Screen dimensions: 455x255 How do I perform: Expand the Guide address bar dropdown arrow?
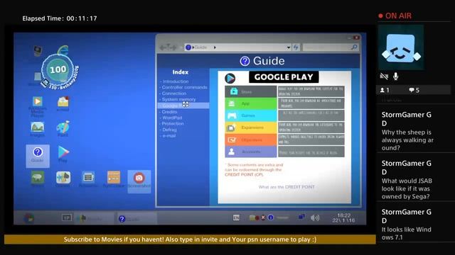[x=289, y=47]
